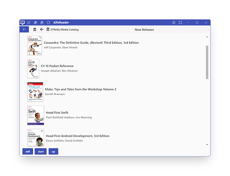
Task: Click the second bookshelf icon in title bar
Action: (x=42, y=22)
